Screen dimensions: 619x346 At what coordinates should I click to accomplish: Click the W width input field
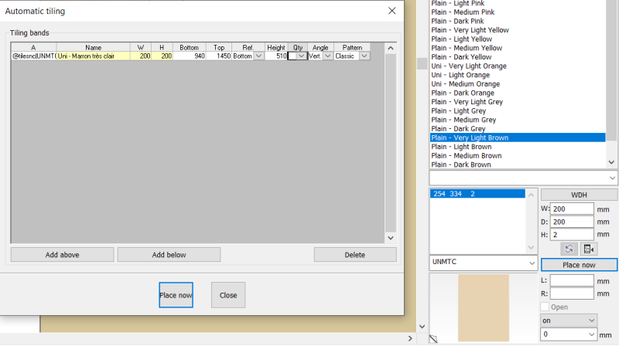coord(573,209)
